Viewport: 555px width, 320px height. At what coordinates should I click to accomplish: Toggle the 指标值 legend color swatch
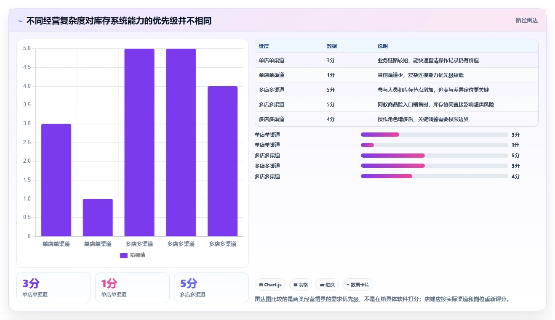tap(124, 255)
